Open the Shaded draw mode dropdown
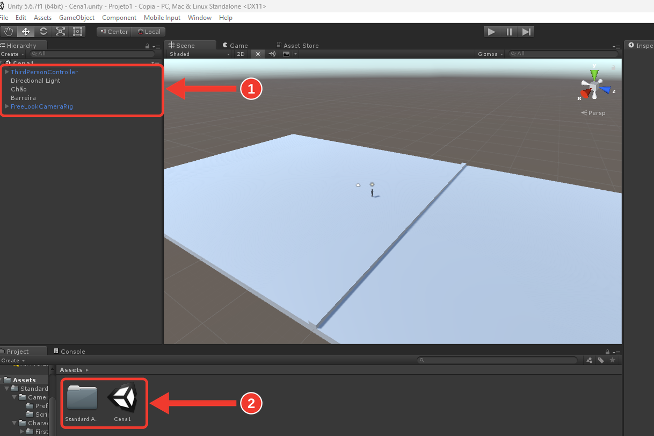The image size is (654, 436). click(199, 54)
